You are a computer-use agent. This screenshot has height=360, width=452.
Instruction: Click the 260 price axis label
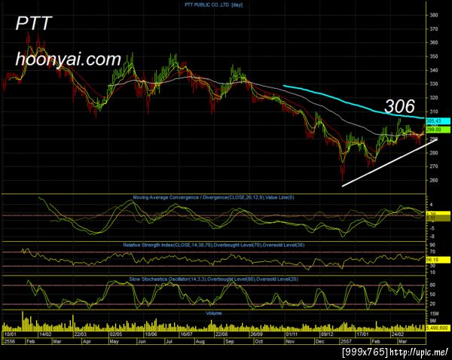[434, 180]
